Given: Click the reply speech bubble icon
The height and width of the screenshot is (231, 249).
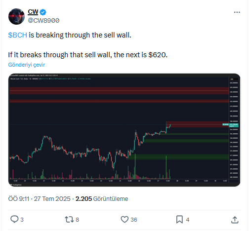Looking at the screenshot, I should 14,219.
